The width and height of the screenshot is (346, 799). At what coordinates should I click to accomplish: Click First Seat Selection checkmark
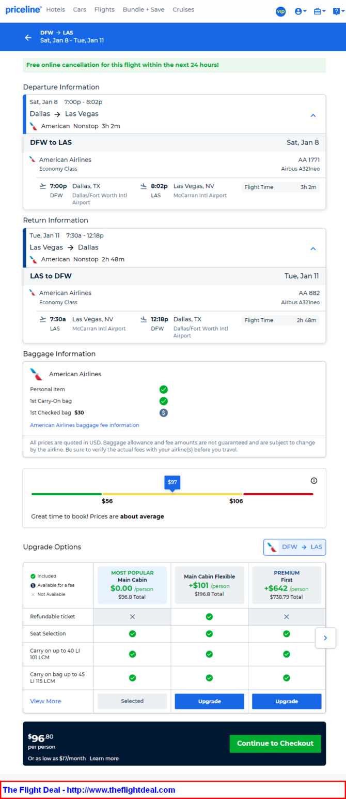click(x=287, y=634)
